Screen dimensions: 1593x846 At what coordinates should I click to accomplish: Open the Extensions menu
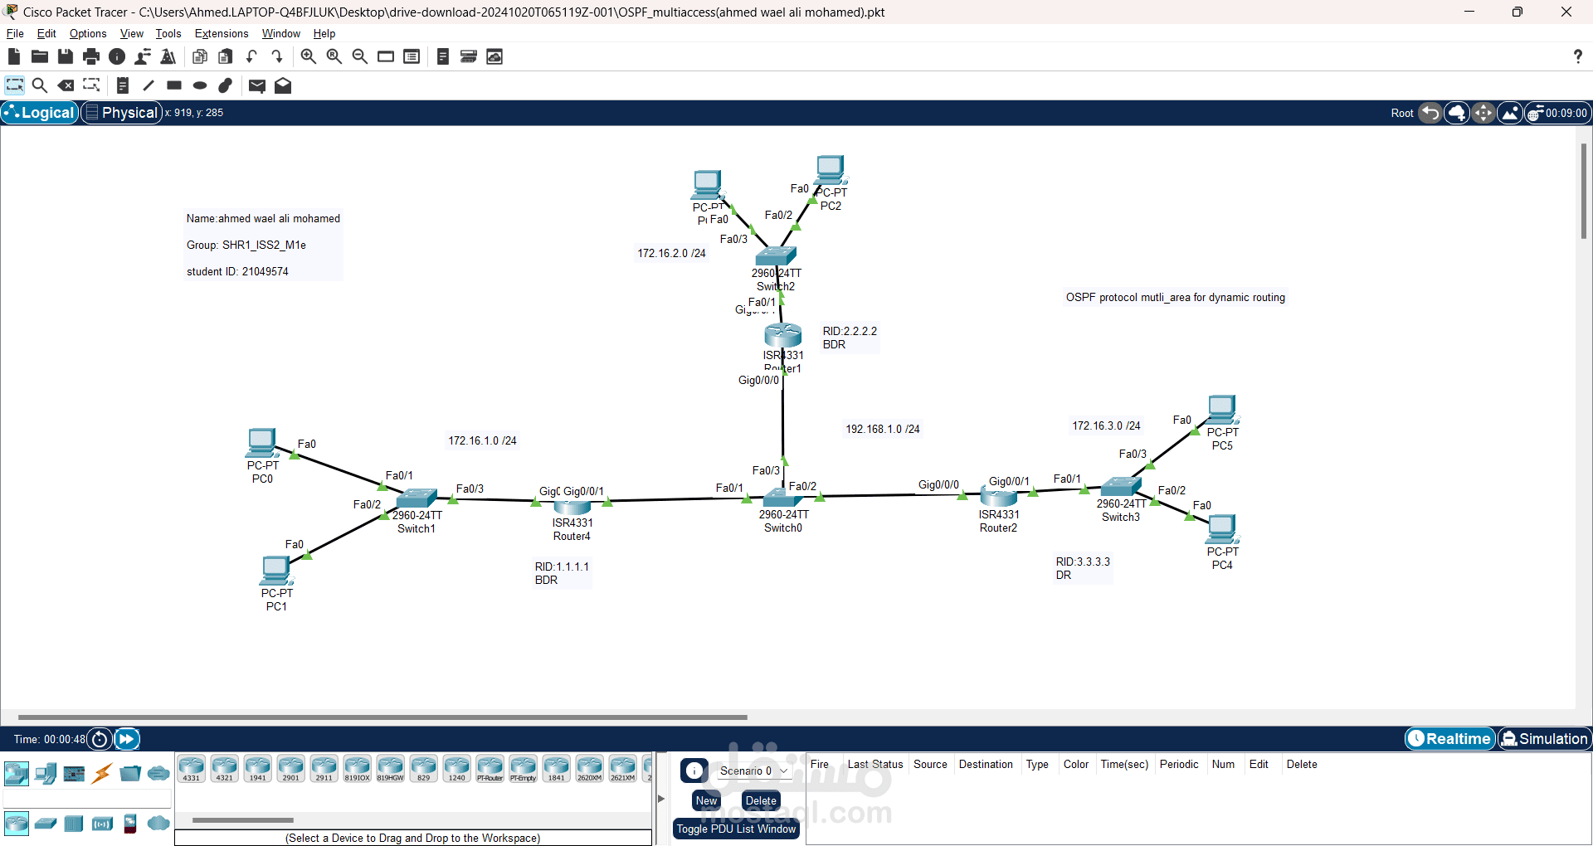tap(222, 33)
